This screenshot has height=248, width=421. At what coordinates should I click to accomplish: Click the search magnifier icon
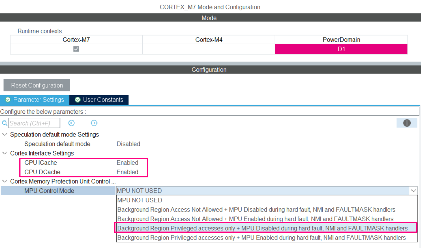[4, 123]
